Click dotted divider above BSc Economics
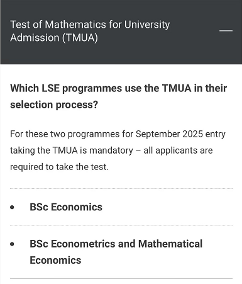This screenshot has width=242, height=284. tap(121, 188)
